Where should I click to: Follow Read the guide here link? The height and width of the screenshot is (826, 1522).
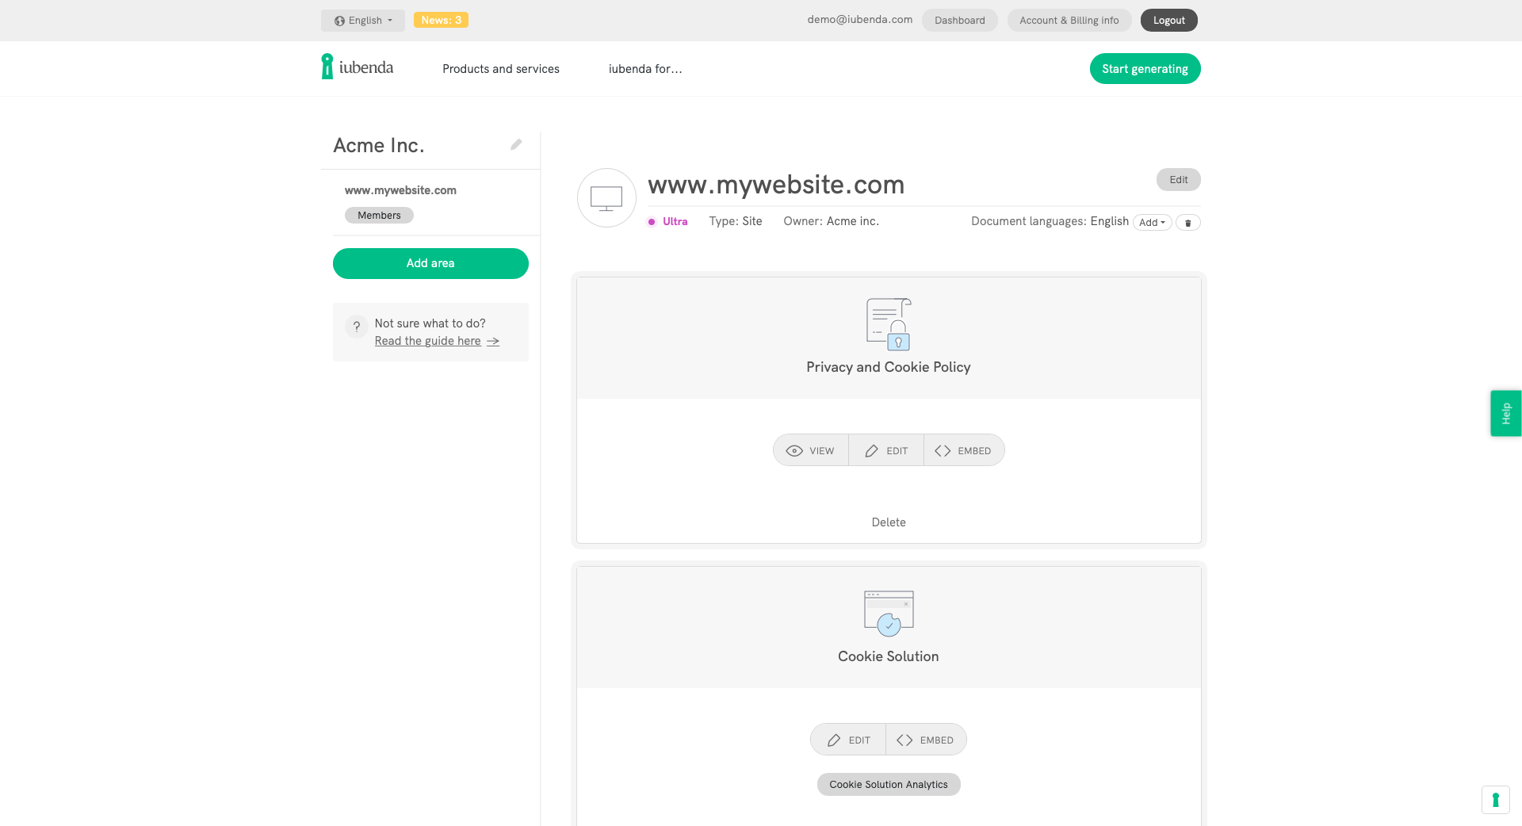[x=437, y=341]
